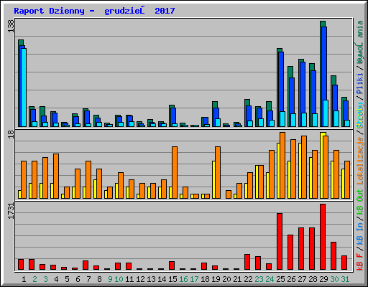Click the 'kB F' legend label
Image resolution: width=368 pixels, height=287 pixels.
point(360,261)
